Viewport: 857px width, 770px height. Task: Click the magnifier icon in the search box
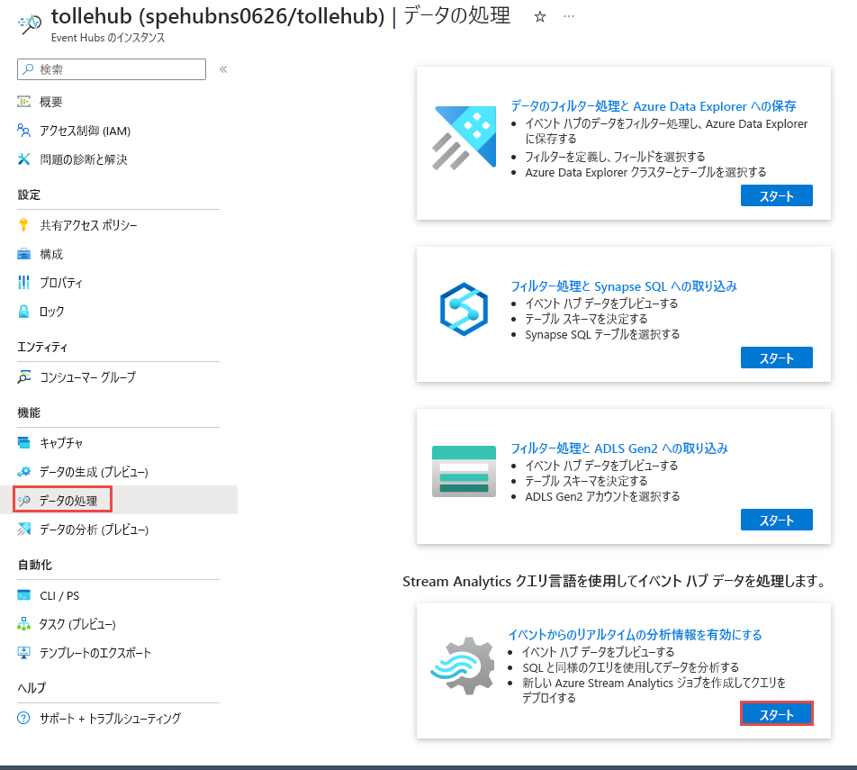[x=29, y=69]
